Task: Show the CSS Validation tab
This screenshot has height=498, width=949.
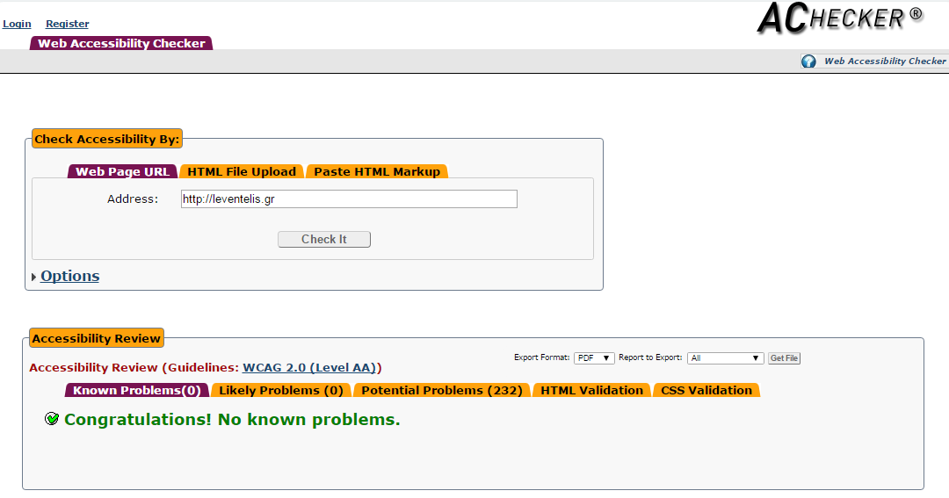Action: (706, 390)
